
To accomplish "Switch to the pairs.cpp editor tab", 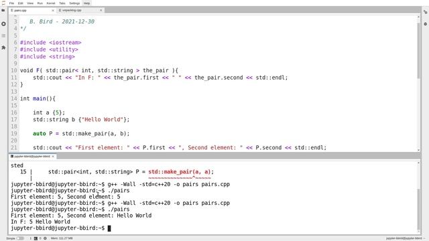I will [32, 10].
